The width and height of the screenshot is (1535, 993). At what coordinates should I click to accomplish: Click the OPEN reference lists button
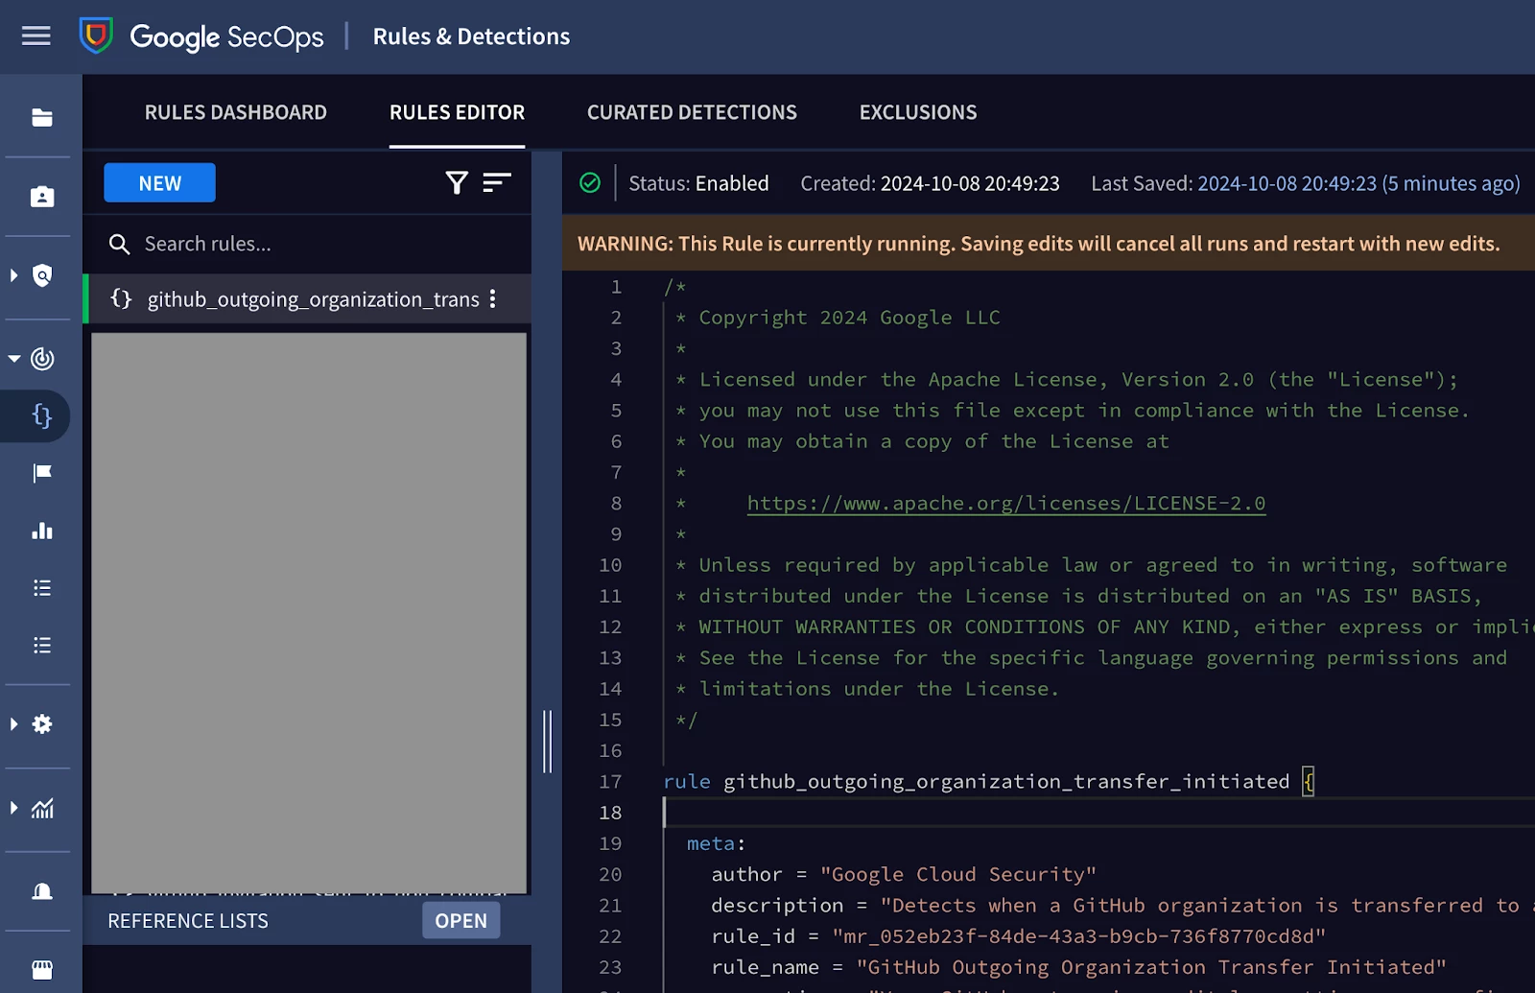point(460,921)
